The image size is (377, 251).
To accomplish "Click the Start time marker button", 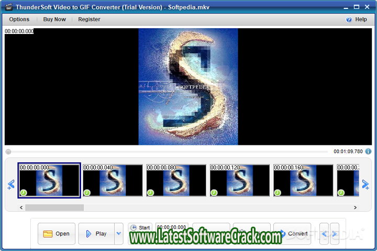I will (140, 227).
